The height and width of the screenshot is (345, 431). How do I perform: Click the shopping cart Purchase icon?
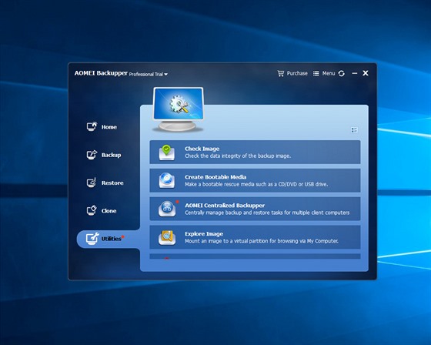pos(280,73)
